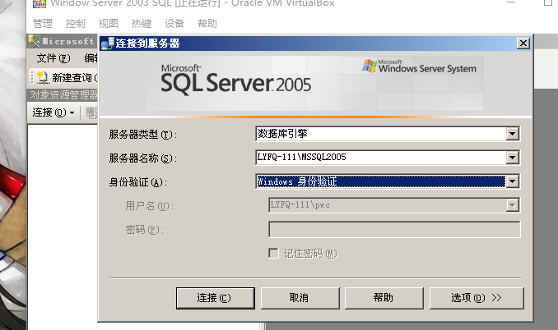Open the VirtualBox 管理 menu
This screenshot has height=330, width=558.
(43, 24)
